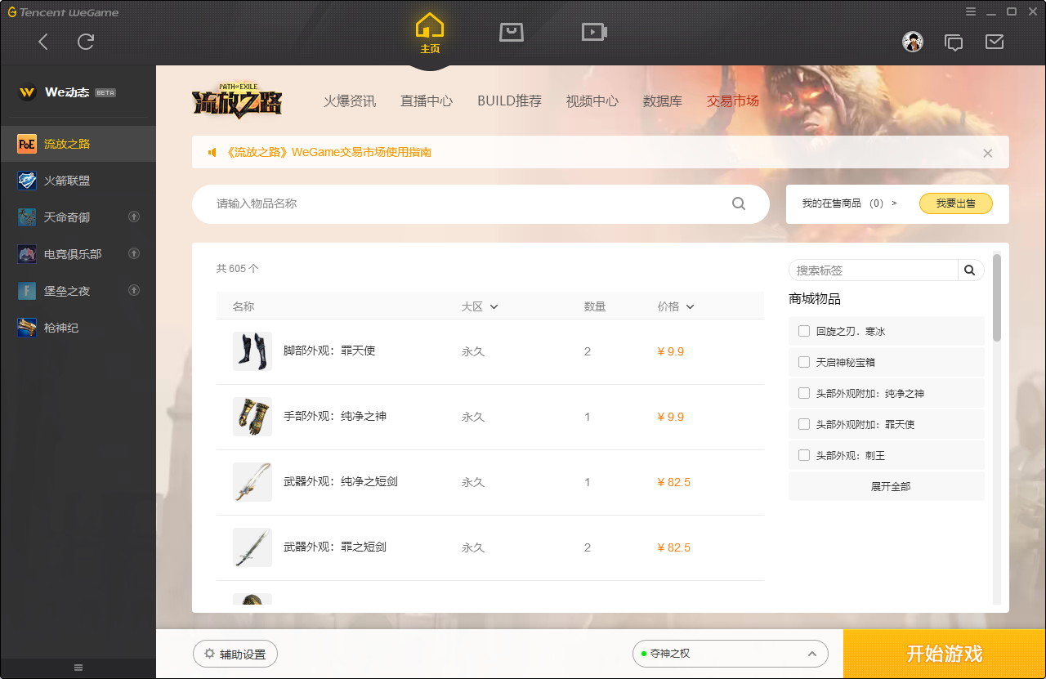Open the 数据库 tab
The image size is (1046, 679).
pos(663,101)
